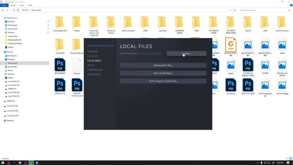Select StreamingAssets under Quick access
Image resolution: width=293 pixels, height=165 pixels.
14,40
